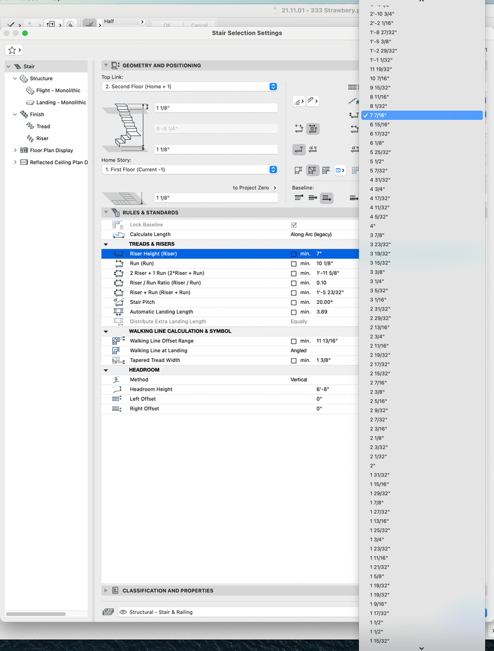Collapse the Treads & Risers group
The image size is (494, 651).
(106, 245)
